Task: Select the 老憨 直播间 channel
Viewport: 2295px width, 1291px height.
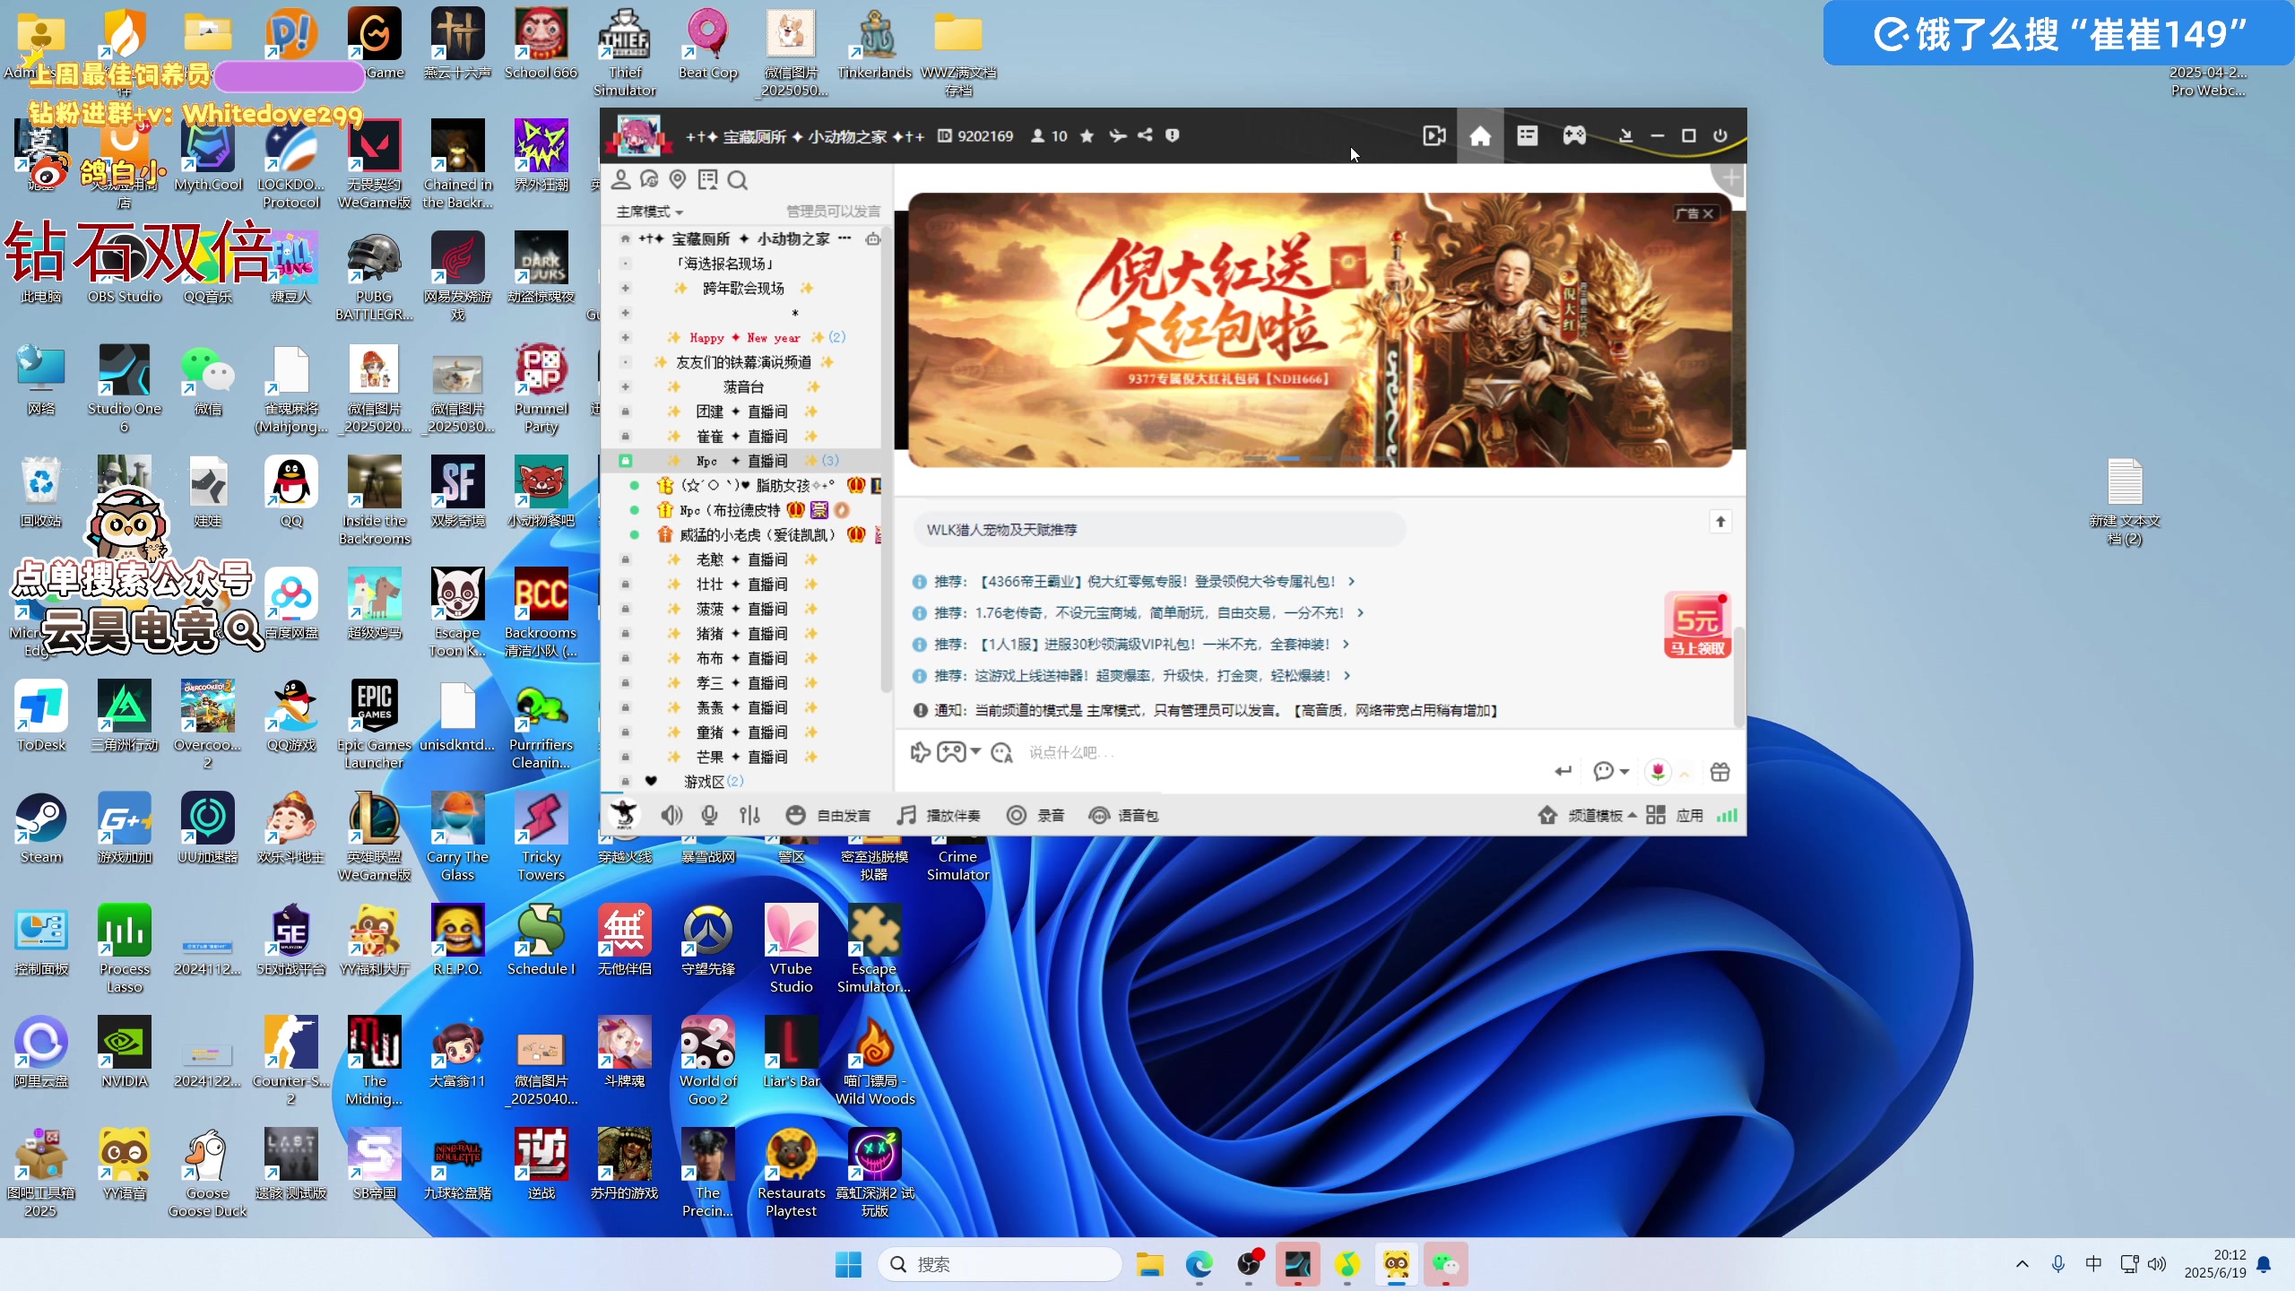Action: 742,559
